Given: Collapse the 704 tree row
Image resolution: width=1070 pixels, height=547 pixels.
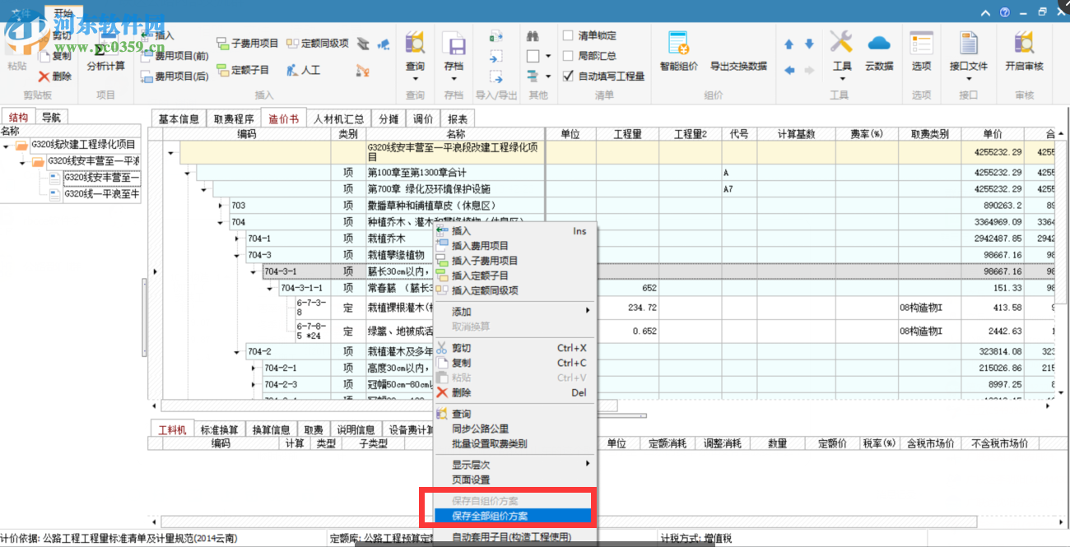Looking at the screenshot, I should [x=219, y=222].
